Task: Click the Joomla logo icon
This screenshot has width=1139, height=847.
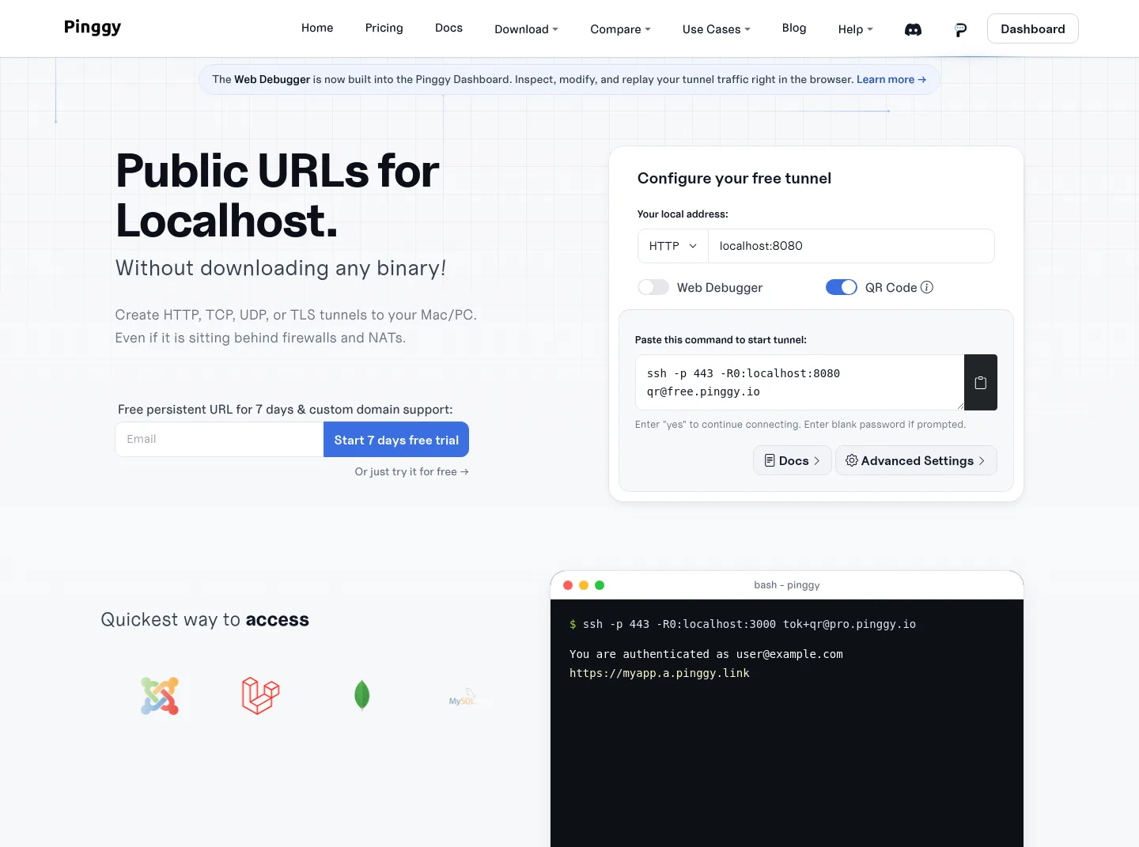Action: pos(160,696)
